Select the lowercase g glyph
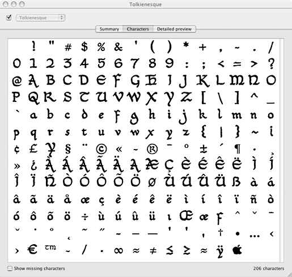This screenshot has width=292, height=277. 134,118
